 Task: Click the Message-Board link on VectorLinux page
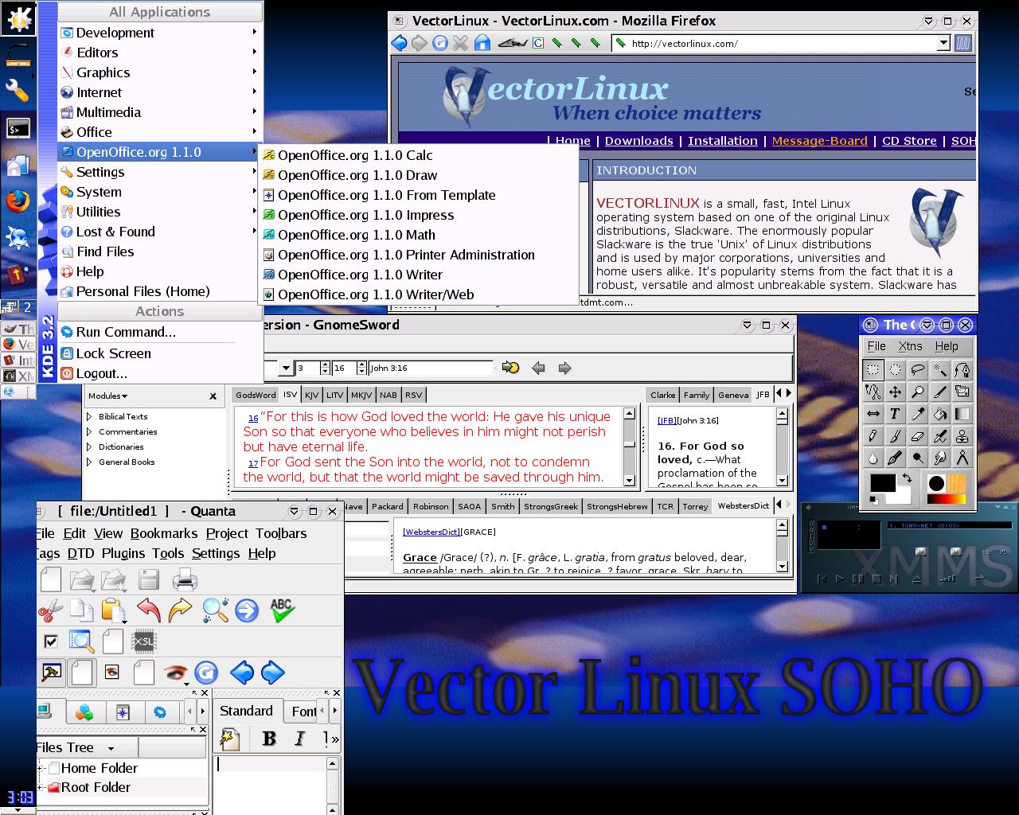tap(819, 141)
